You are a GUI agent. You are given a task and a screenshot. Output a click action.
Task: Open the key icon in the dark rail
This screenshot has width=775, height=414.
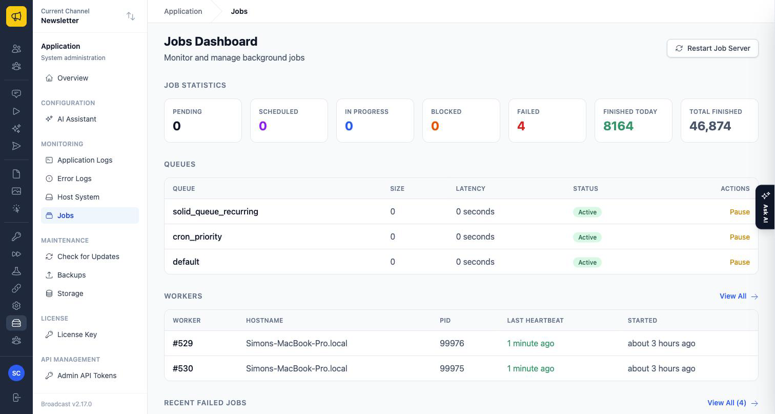(x=16, y=236)
